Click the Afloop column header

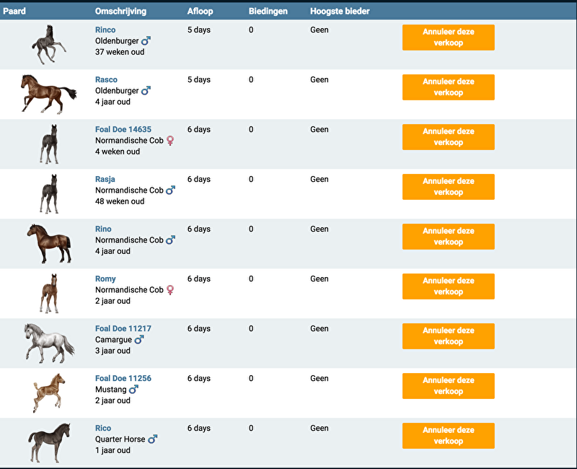(x=201, y=12)
